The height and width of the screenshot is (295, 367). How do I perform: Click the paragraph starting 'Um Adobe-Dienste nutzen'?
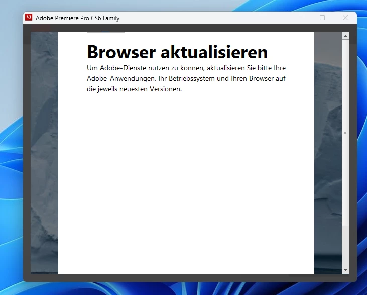[186, 78]
